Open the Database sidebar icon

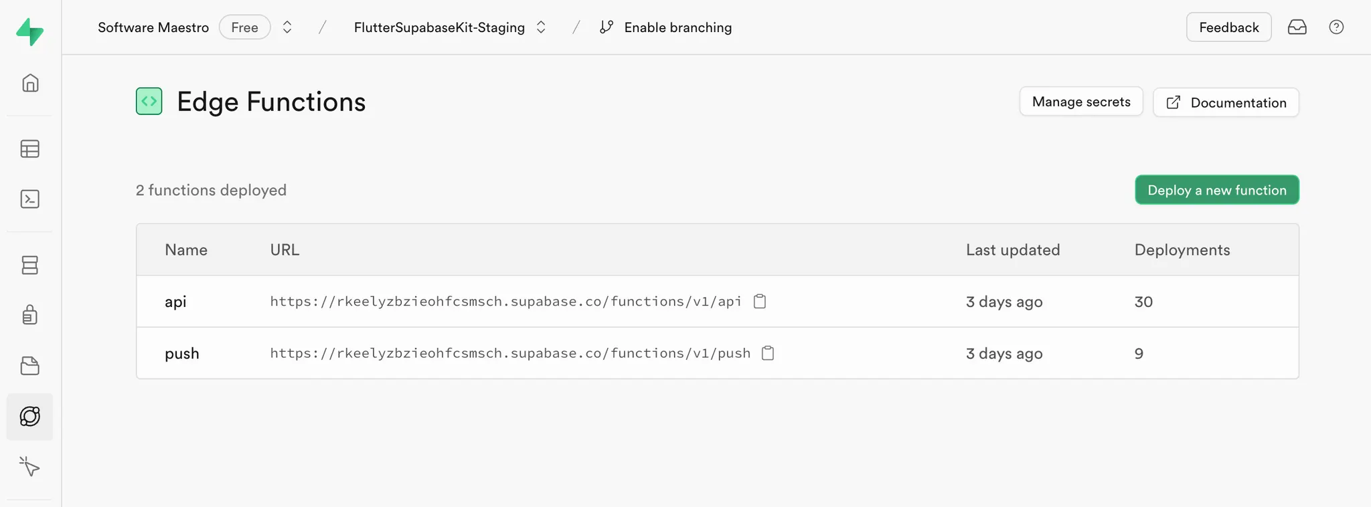click(30, 265)
